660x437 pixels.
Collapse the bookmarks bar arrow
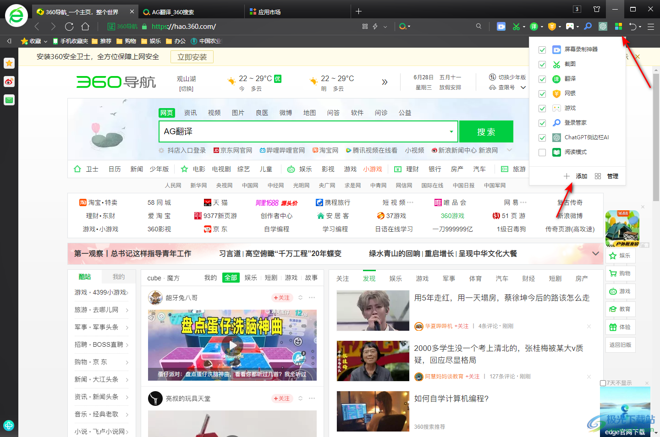point(9,41)
